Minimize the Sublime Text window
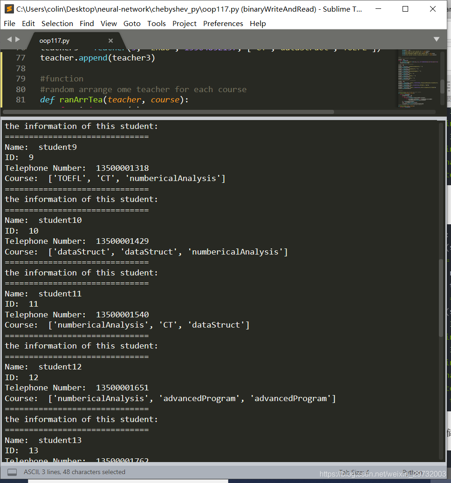 point(378,9)
